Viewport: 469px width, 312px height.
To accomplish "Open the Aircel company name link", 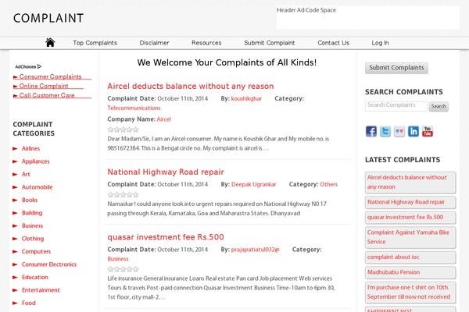I will click(163, 119).
